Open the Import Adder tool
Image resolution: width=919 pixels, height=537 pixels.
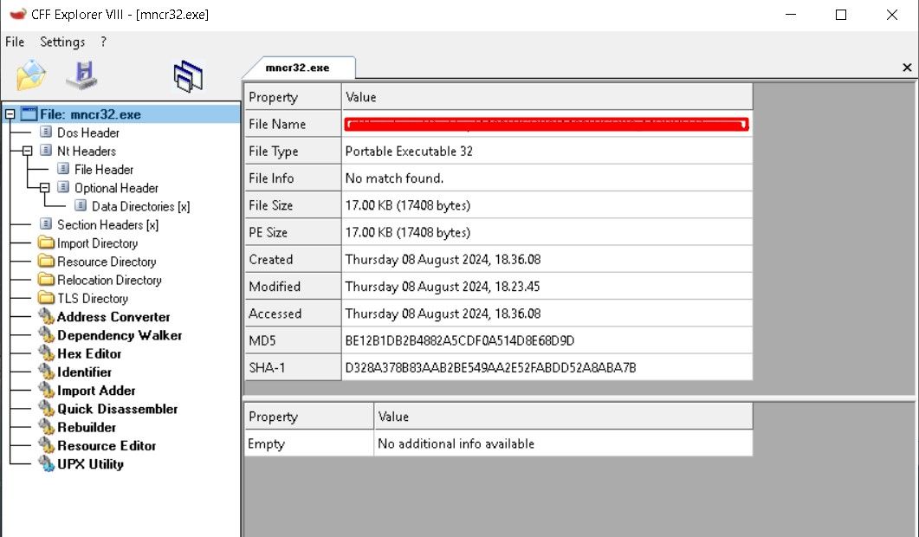point(96,391)
